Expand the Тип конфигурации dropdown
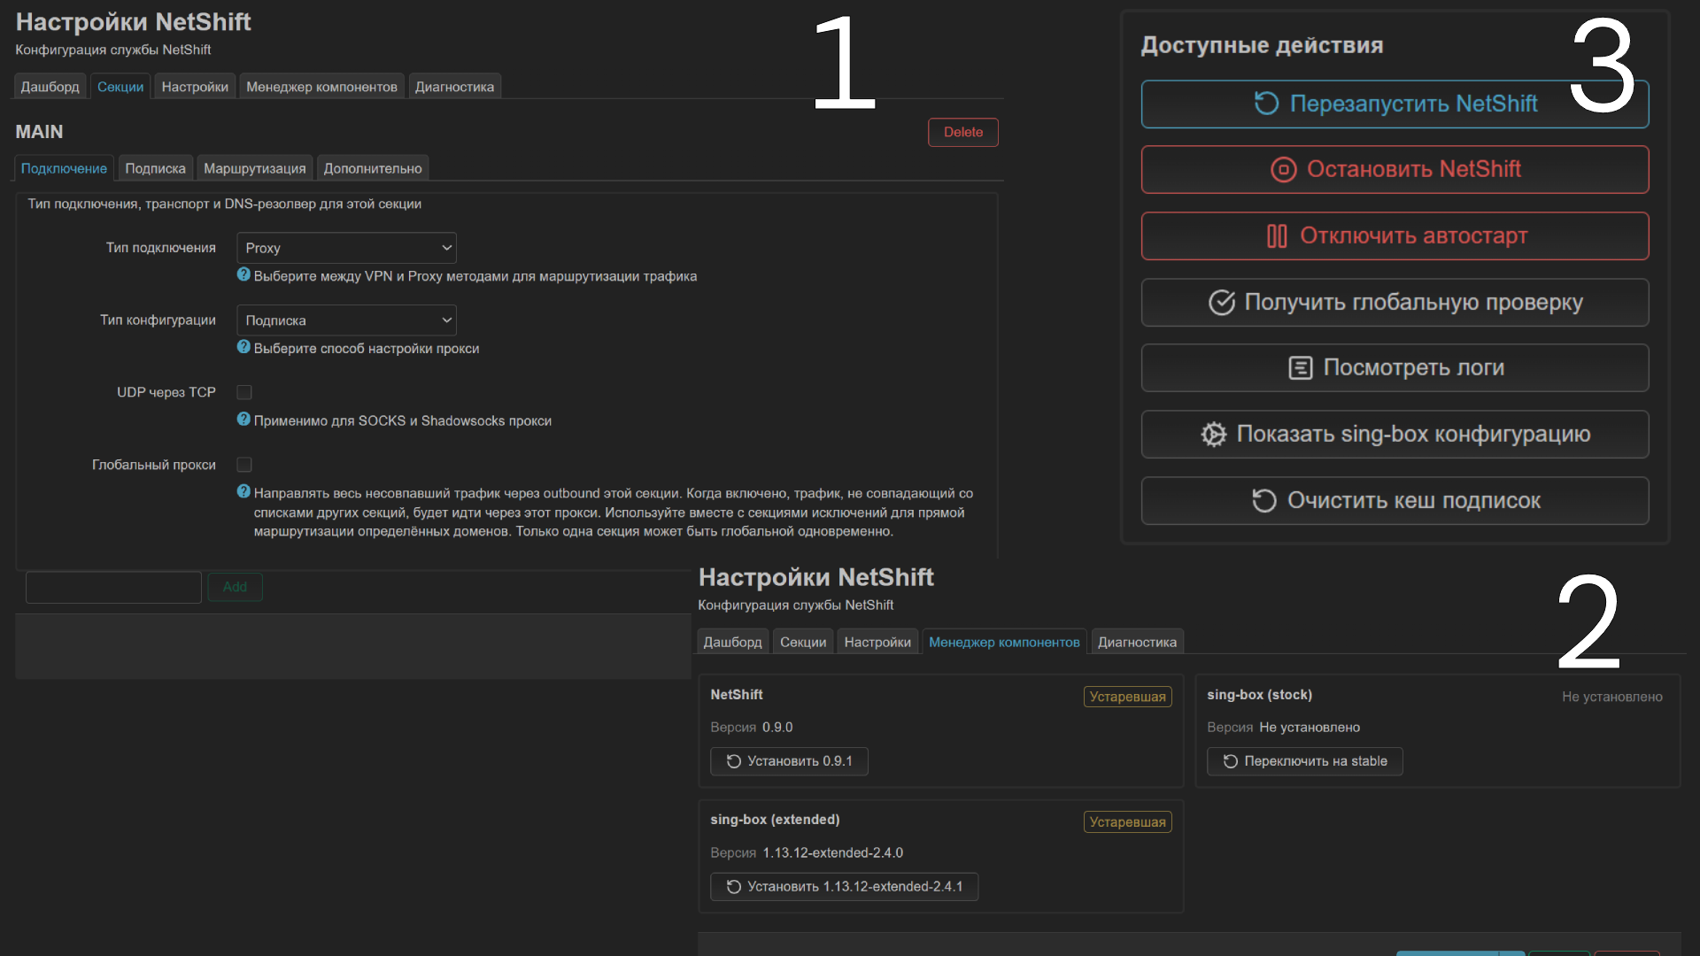 click(346, 320)
